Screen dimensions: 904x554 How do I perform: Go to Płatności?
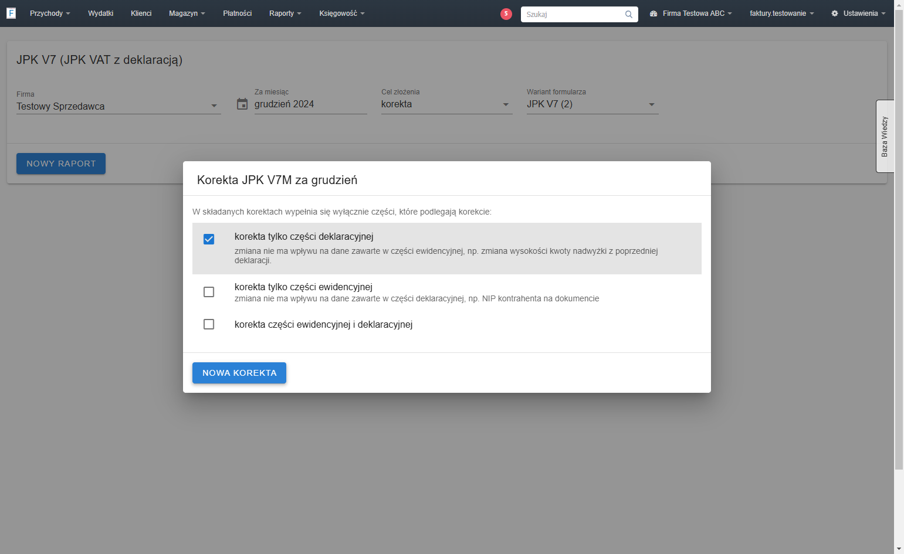tap(238, 13)
